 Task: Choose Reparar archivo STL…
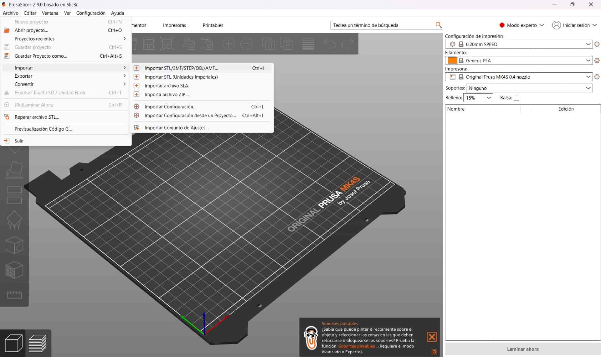tap(65, 117)
